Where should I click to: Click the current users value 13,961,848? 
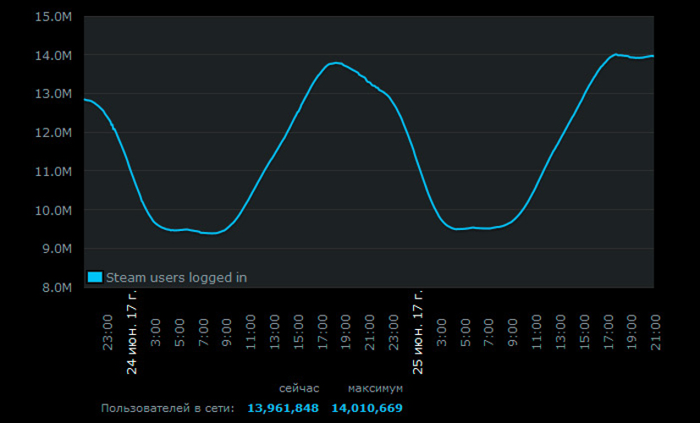pyautogui.click(x=283, y=409)
